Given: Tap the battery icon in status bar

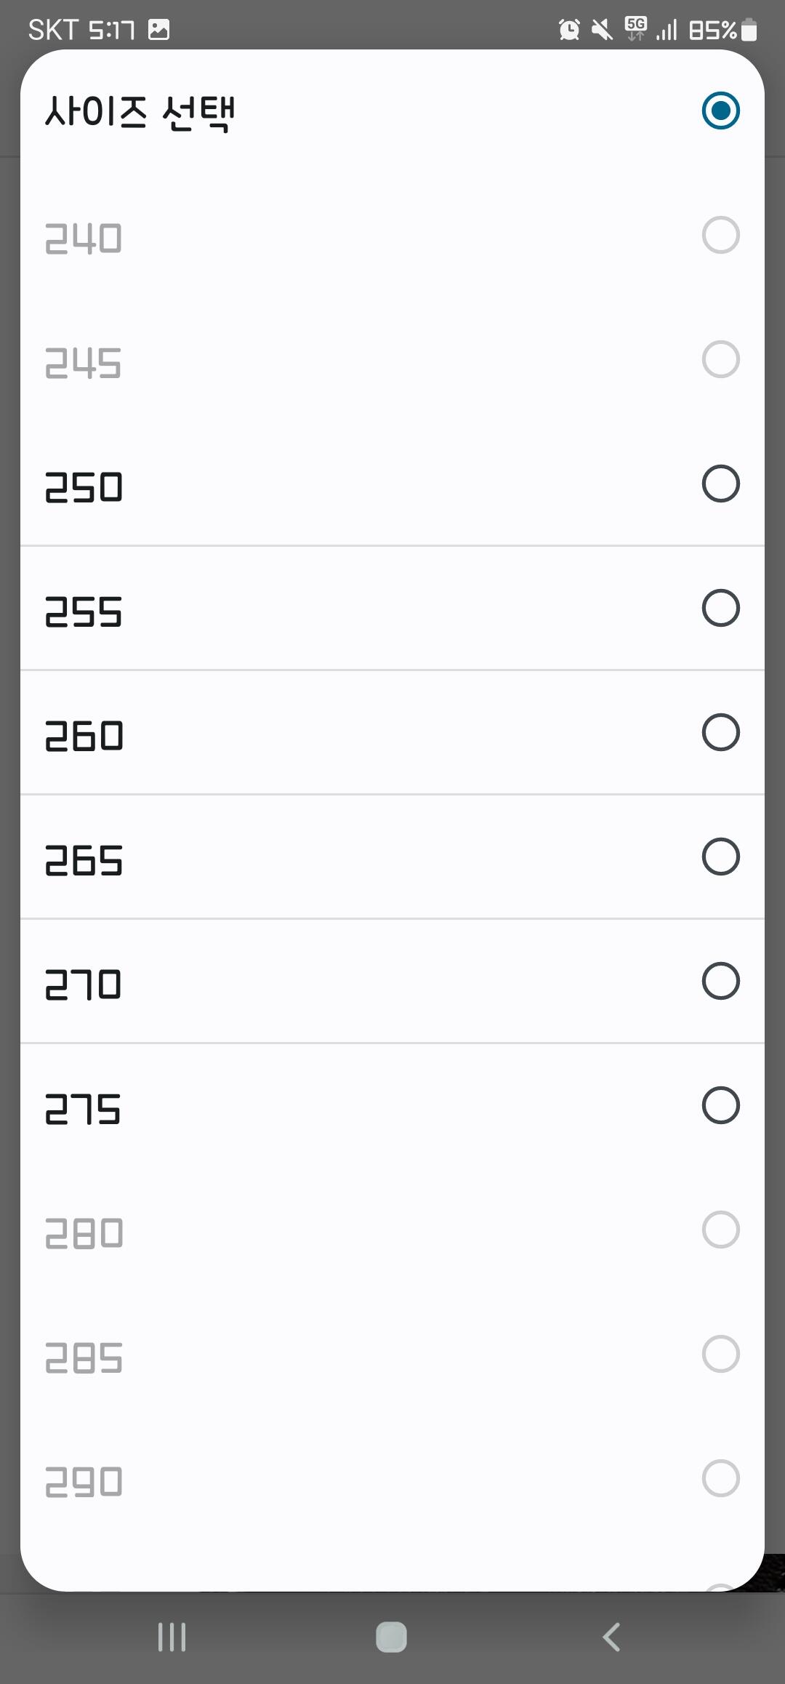Looking at the screenshot, I should click(x=749, y=31).
